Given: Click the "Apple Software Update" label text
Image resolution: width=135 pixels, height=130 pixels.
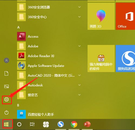Looking at the screenshot, I should (46, 66).
